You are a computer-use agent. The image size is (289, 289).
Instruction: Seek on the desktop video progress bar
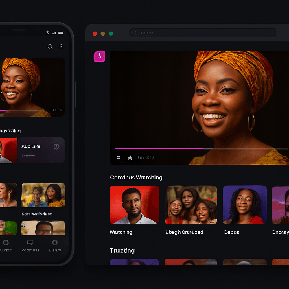click(201, 148)
